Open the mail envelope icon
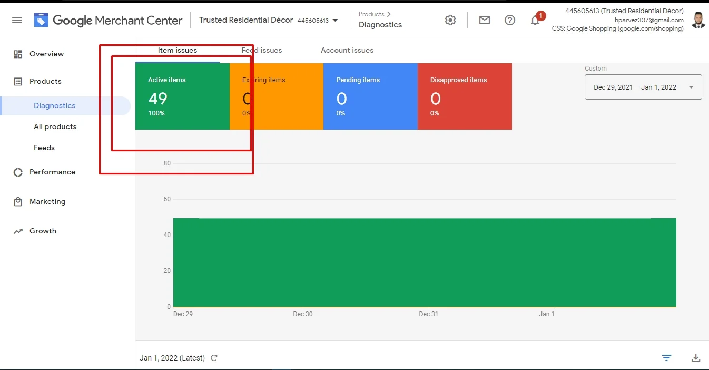The height and width of the screenshot is (370, 709). [484, 20]
